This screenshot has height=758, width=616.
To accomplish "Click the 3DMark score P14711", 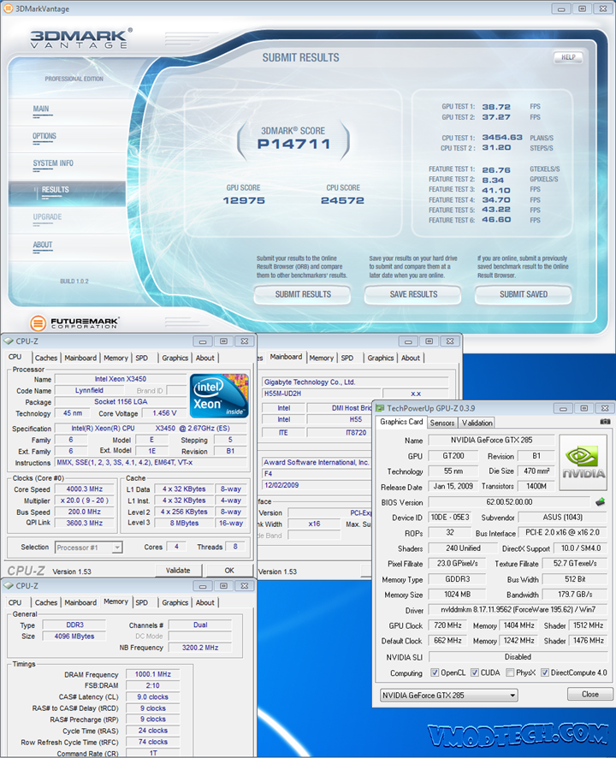I will pyautogui.click(x=293, y=144).
